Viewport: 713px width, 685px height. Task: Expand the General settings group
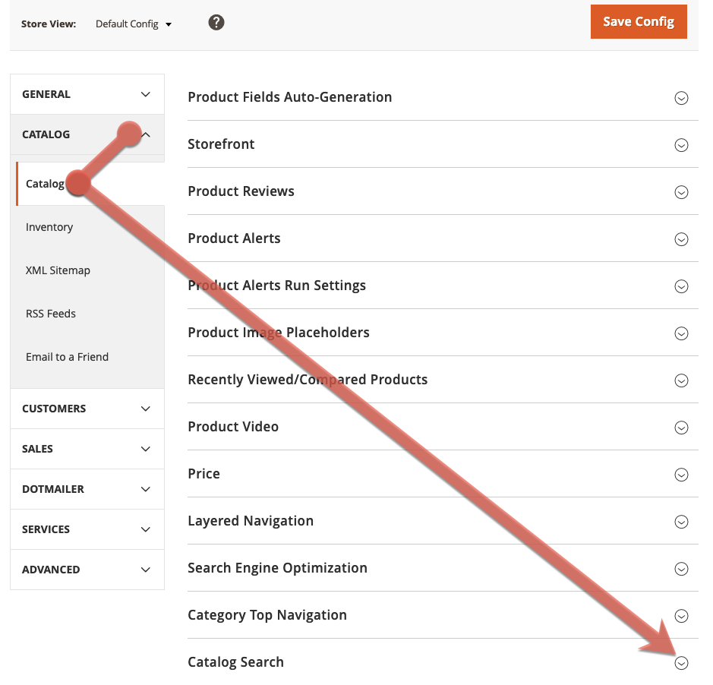click(x=87, y=94)
